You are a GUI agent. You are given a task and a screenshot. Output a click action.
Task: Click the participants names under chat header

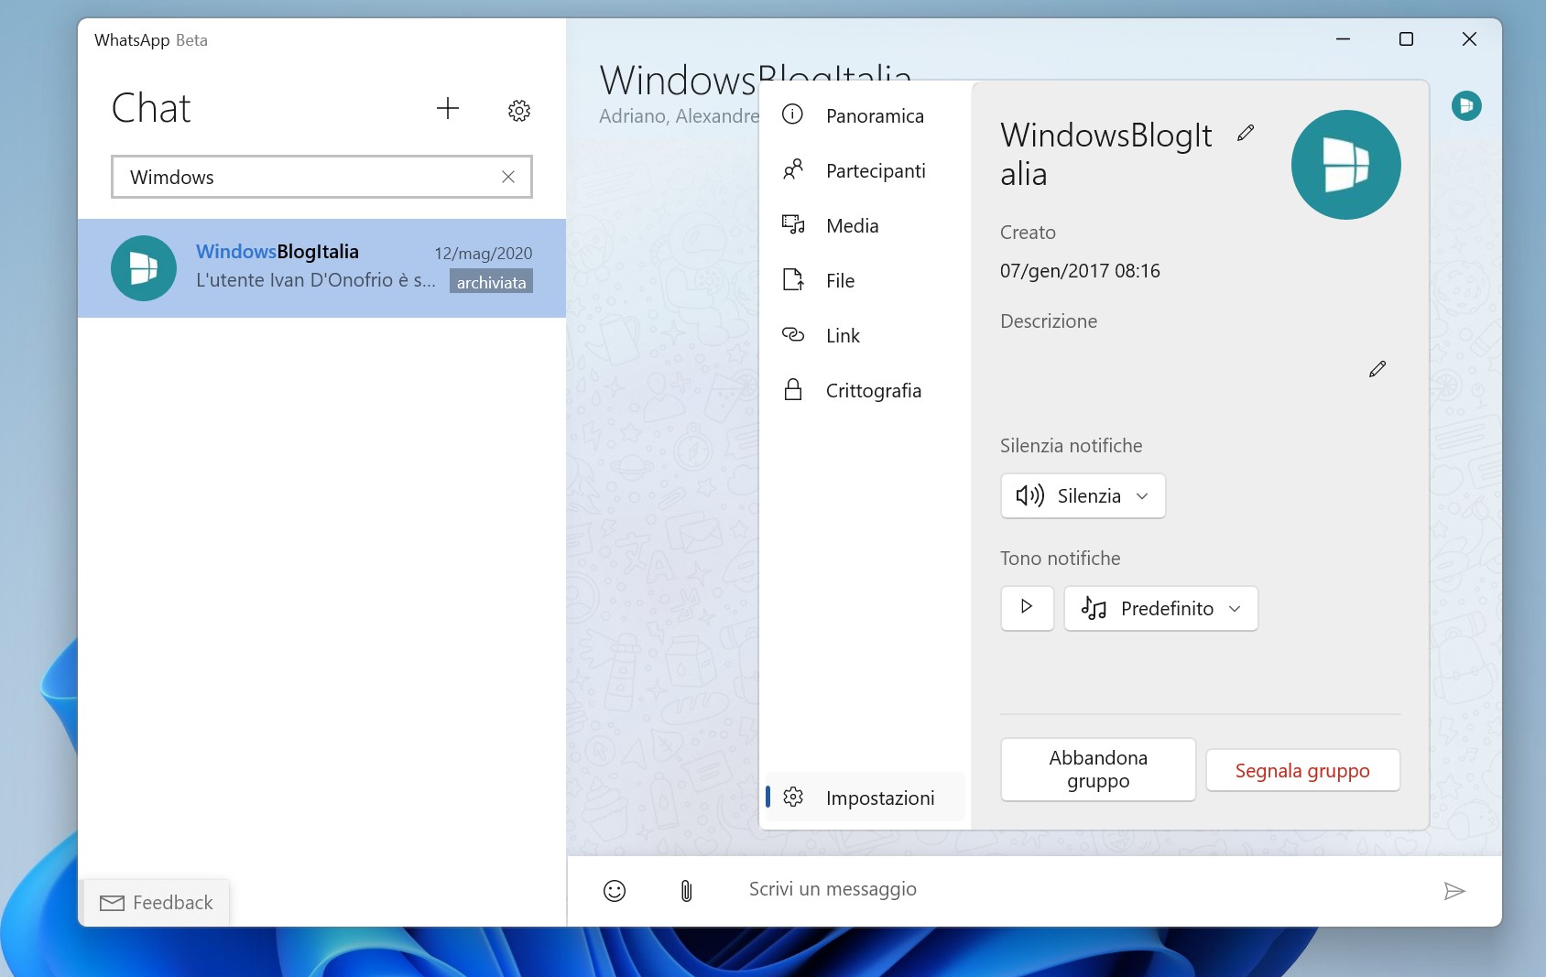tap(679, 116)
